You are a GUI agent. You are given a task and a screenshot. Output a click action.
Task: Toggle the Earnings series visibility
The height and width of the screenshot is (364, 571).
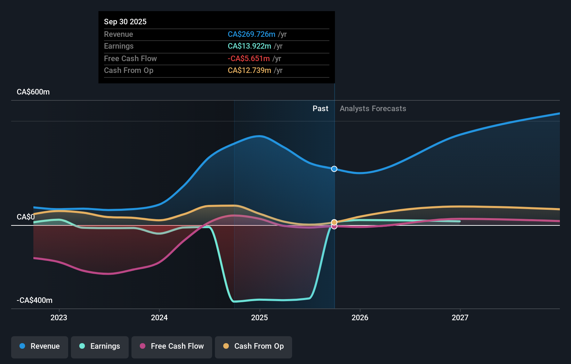pos(99,347)
